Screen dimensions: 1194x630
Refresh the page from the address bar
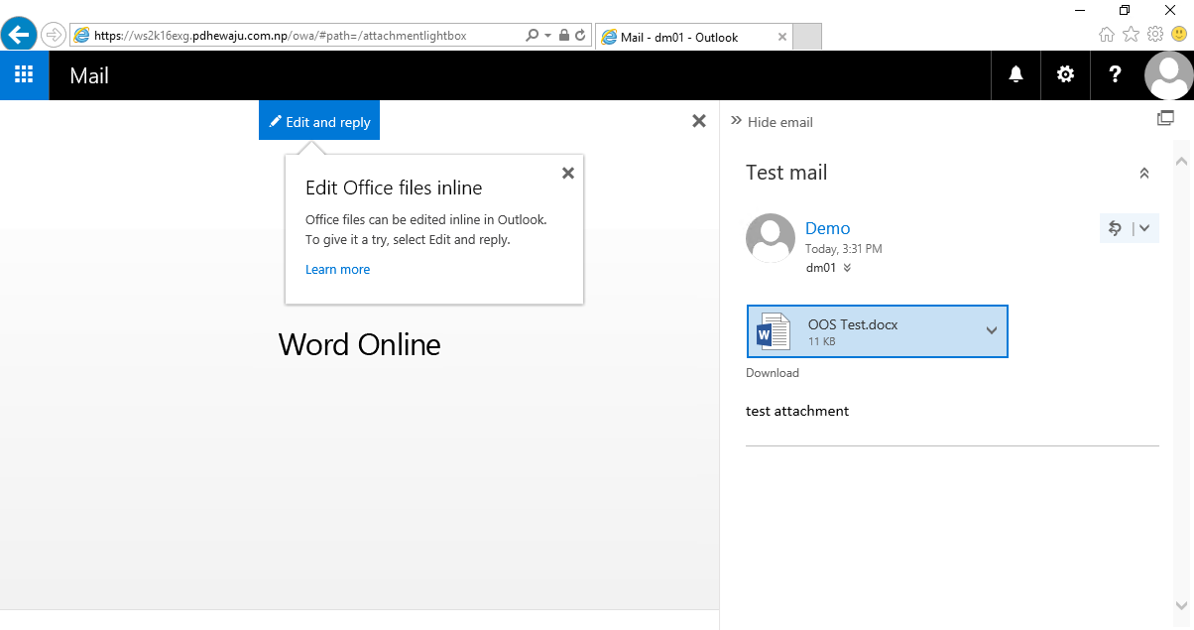tap(580, 36)
